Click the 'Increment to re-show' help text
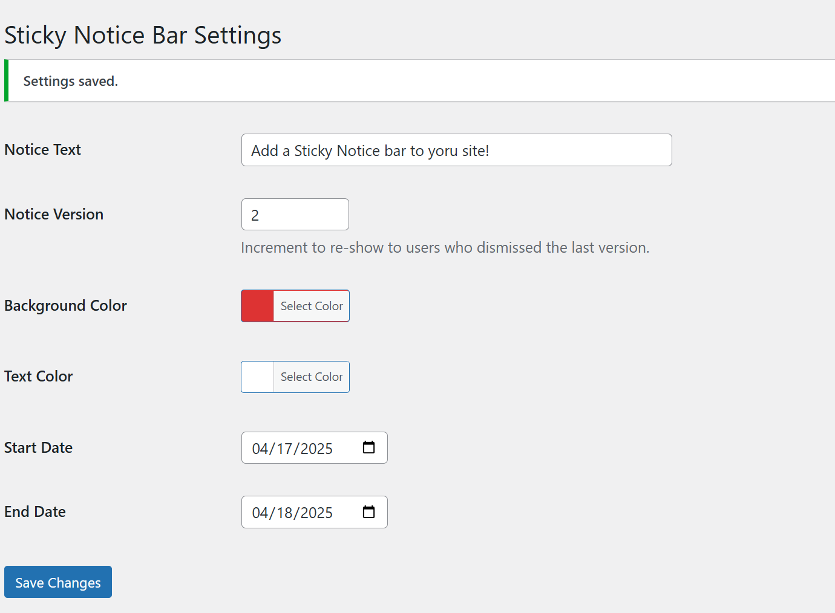This screenshot has height=613, width=835. click(x=445, y=247)
